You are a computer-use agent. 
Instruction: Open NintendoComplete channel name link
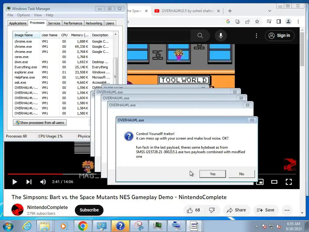pyautogui.click(x=47, y=207)
